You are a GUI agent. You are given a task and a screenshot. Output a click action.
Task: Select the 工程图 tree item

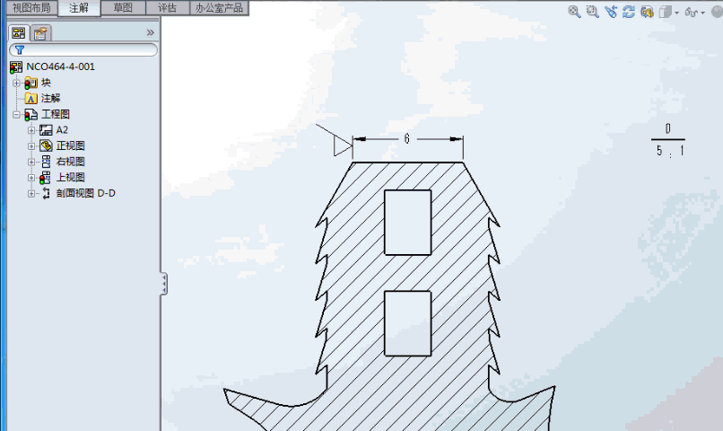point(56,114)
